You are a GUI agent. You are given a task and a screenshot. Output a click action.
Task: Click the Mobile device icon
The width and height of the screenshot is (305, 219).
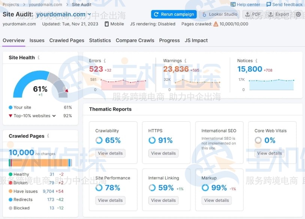click(107, 24)
